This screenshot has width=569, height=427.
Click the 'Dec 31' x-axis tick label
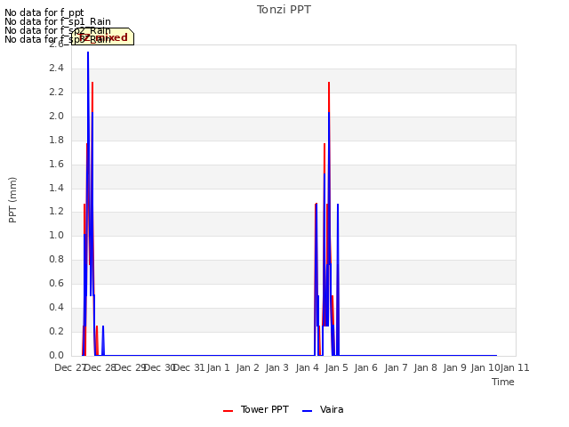(x=189, y=367)
